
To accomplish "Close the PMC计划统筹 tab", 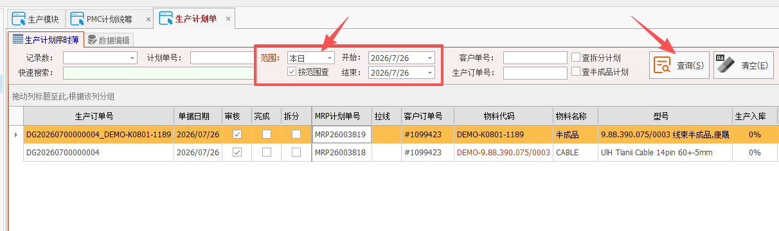I will [148, 19].
